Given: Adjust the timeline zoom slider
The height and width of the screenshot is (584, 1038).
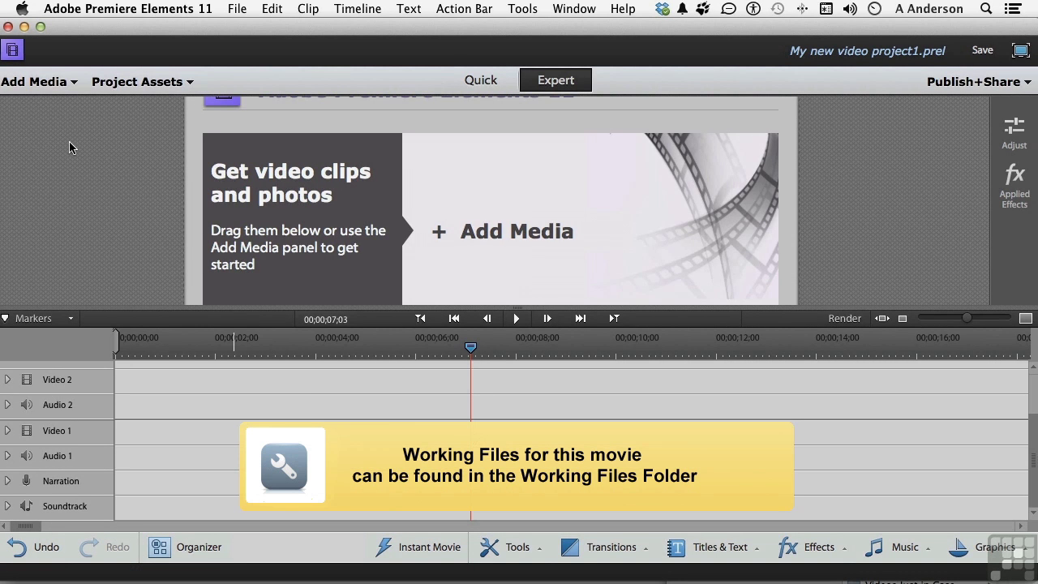Looking at the screenshot, I should 966,319.
